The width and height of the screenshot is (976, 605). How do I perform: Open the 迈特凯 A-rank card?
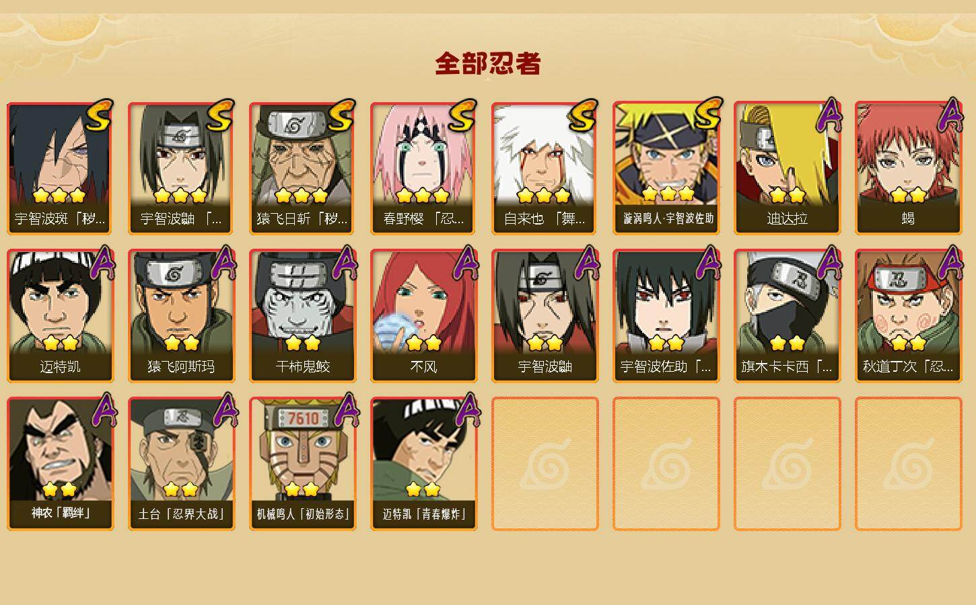tap(60, 316)
